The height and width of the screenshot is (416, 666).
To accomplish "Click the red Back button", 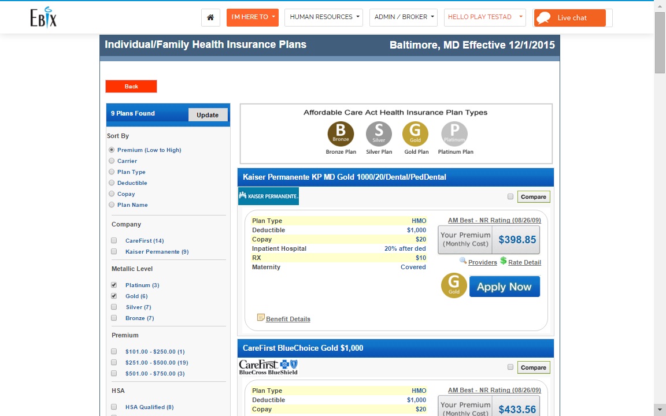I will tap(131, 86).
